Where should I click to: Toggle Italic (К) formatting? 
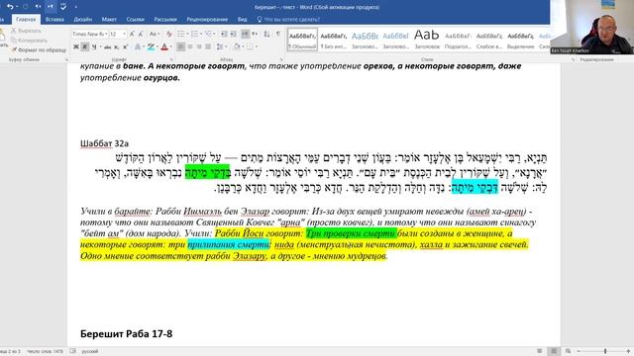tap(85, 46)
